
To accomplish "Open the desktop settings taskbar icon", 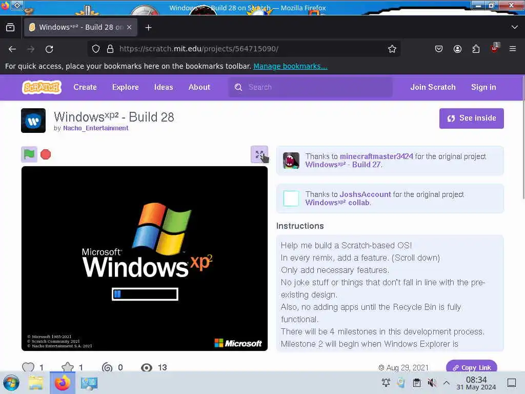I will point(89,383).
